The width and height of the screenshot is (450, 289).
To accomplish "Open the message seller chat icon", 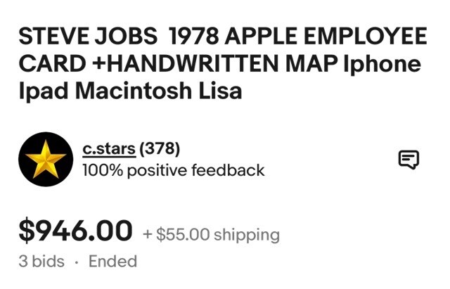I will (409, 160).
